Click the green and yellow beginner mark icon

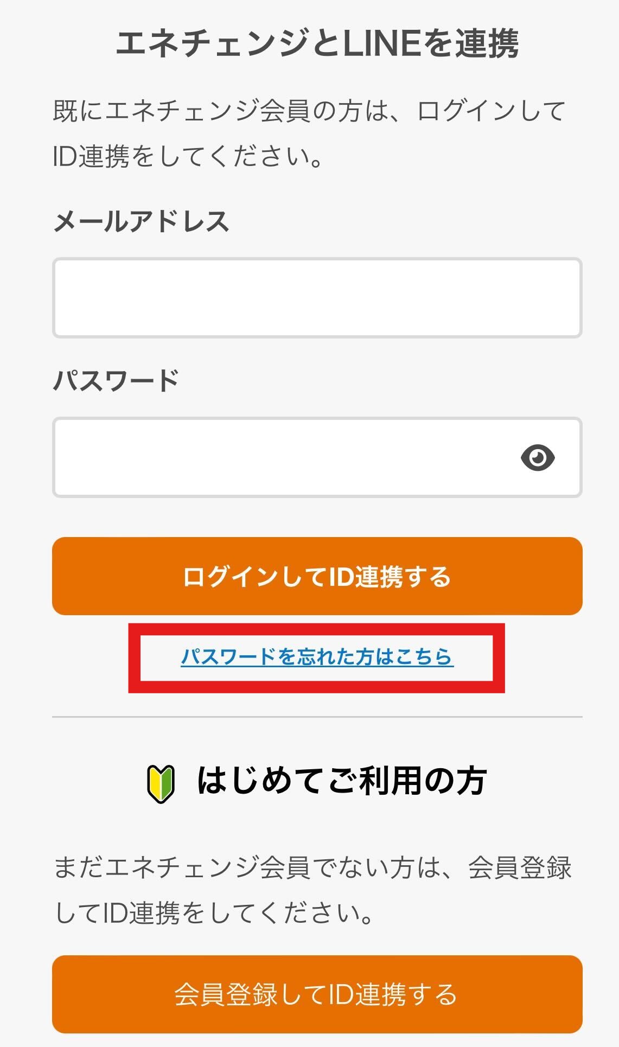(x=161, y=783)
